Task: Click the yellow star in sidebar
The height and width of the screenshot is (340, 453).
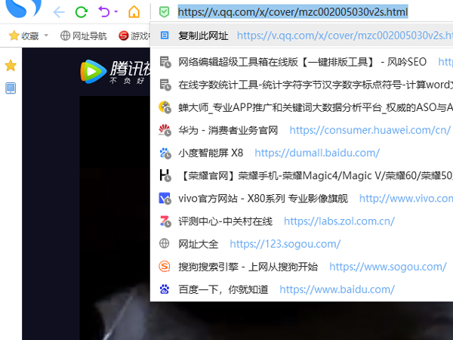Action: pyautogui.click(x=11, y=66)
